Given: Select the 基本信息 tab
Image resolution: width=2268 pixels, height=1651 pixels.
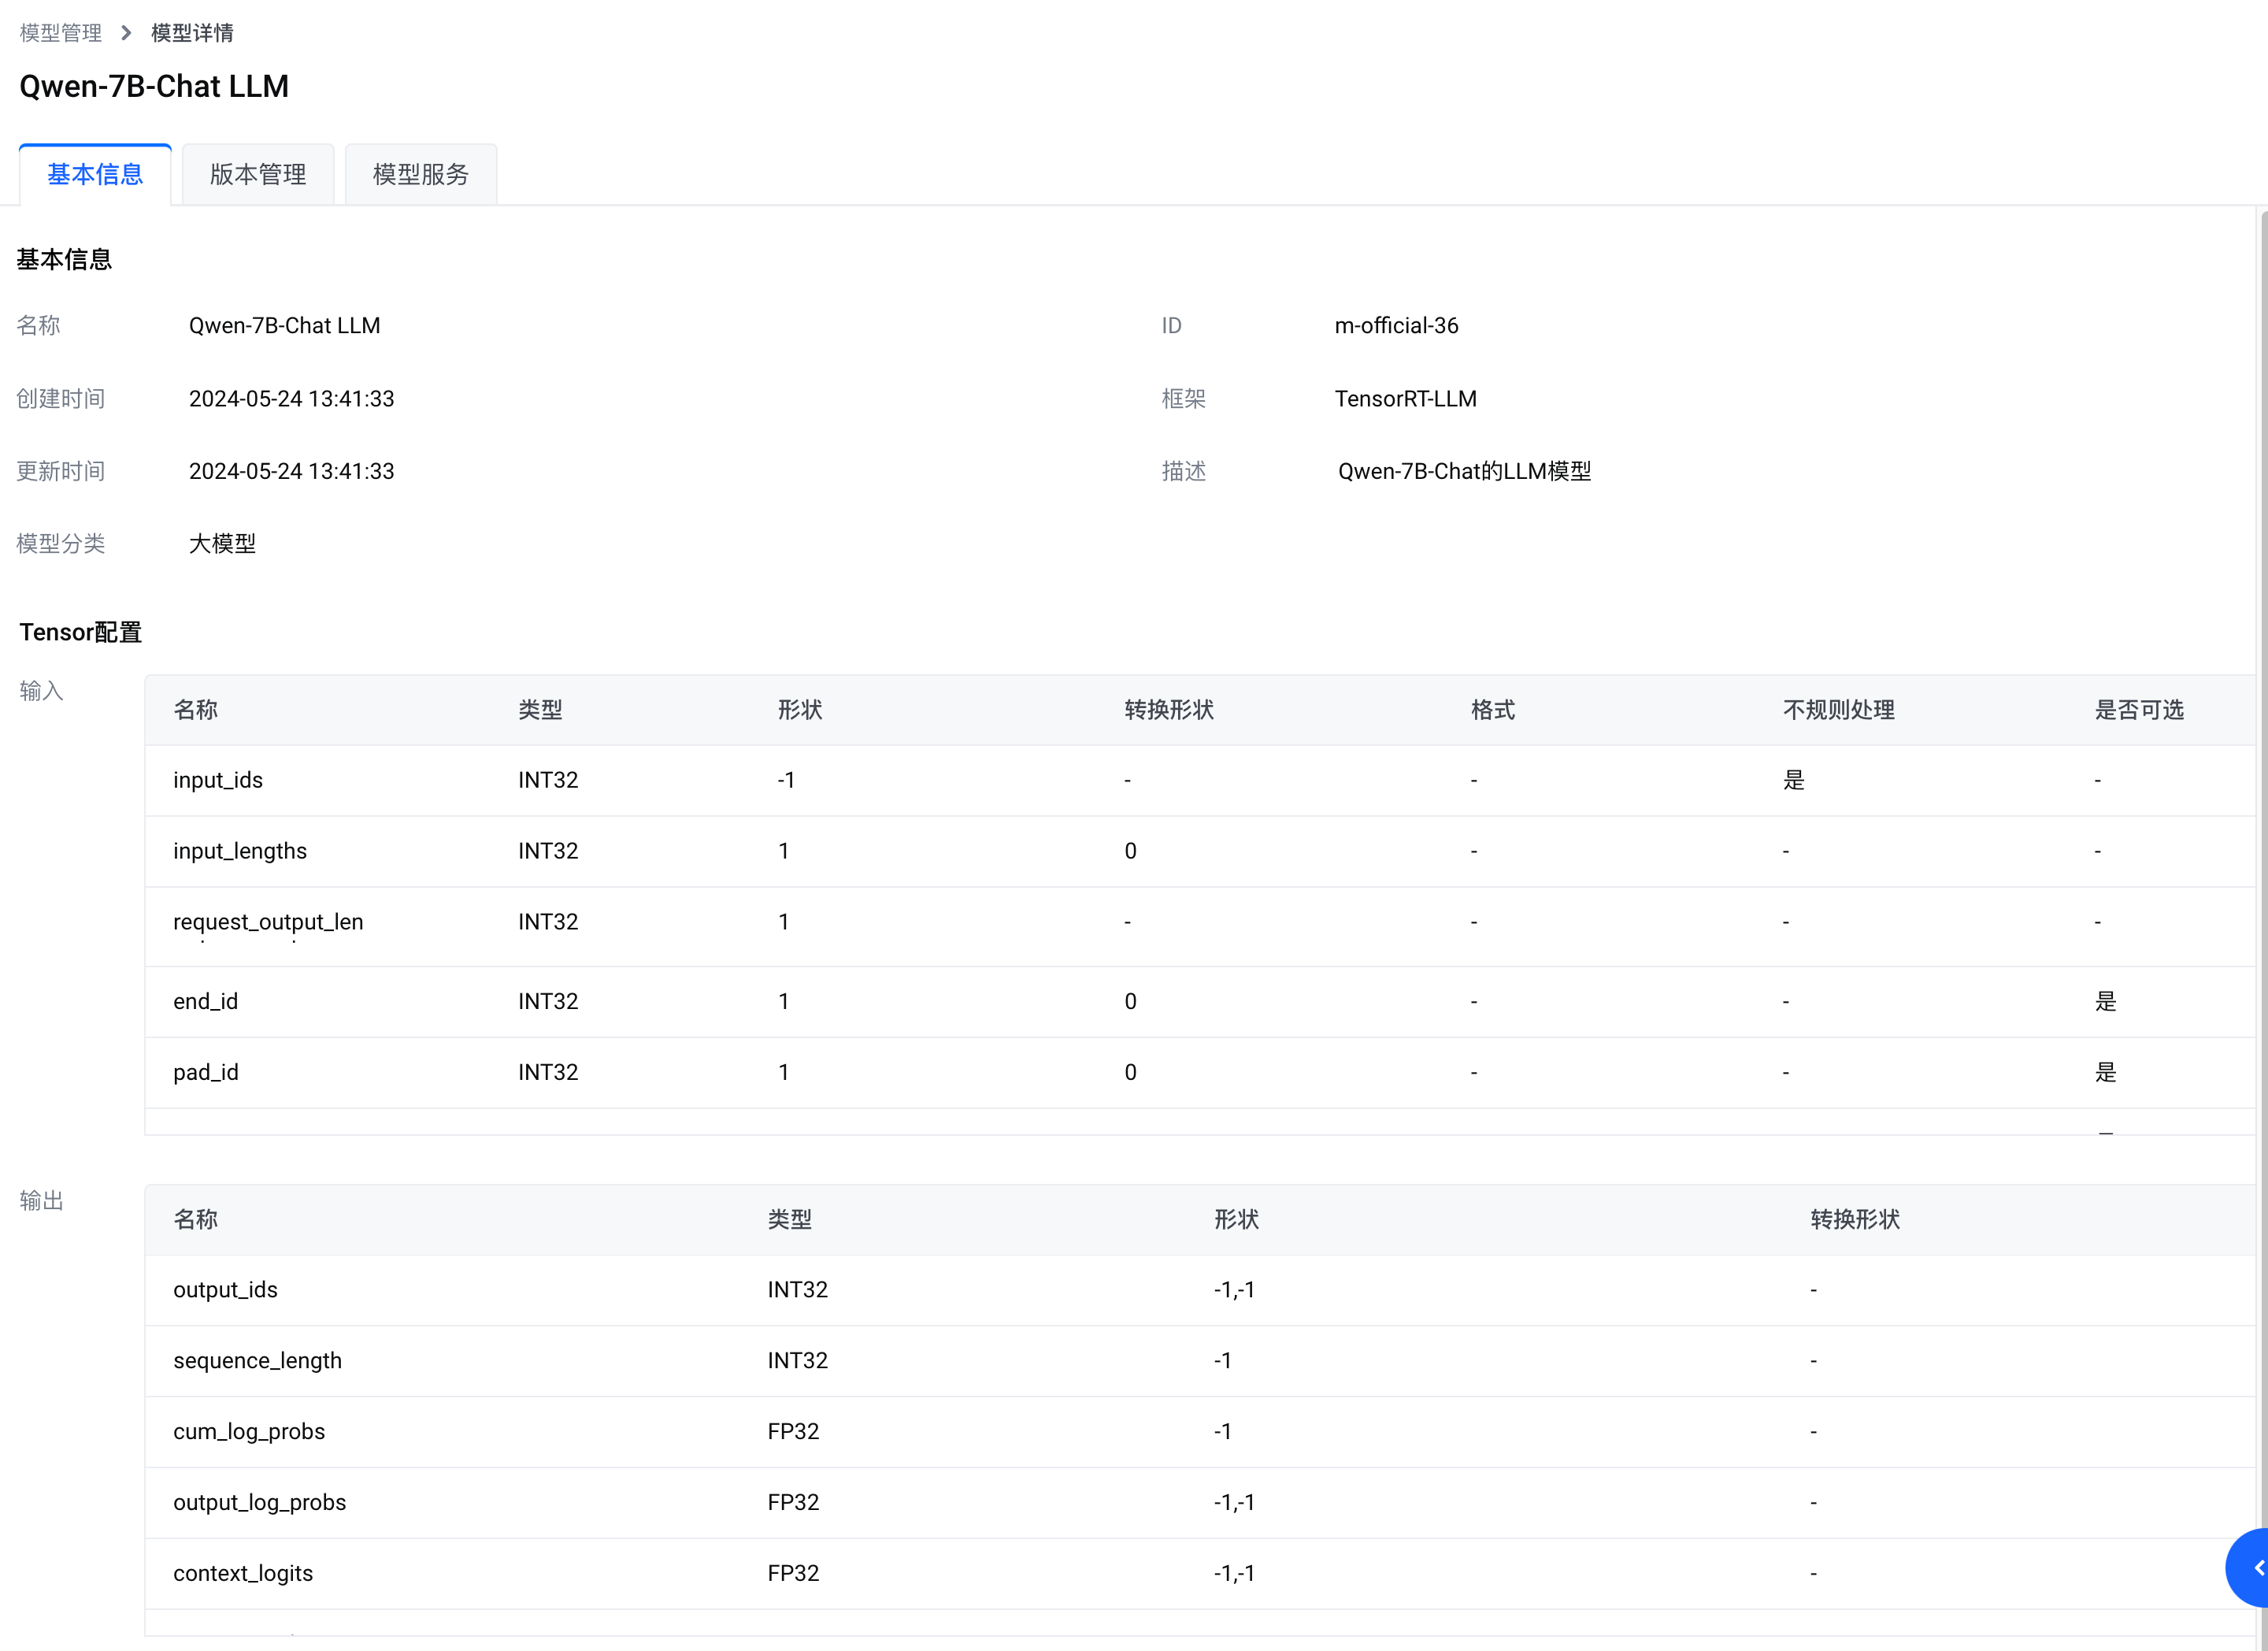Looking at the screenshot, I should click(x=95, y=175).
